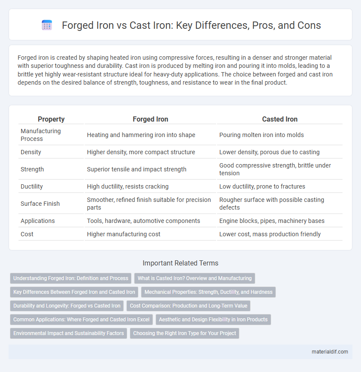The image size is (361, 372).
Task: Click the 'Property' column header
Action: (51, 119)
